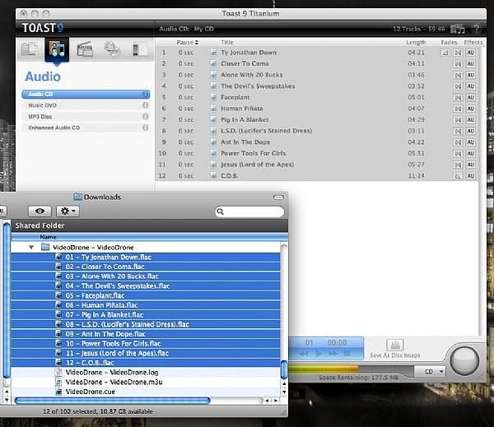Open fade-in setting for Ty Jonathan Down
Viewport: 494px width, 427px height.
click(x=445, y=53)
